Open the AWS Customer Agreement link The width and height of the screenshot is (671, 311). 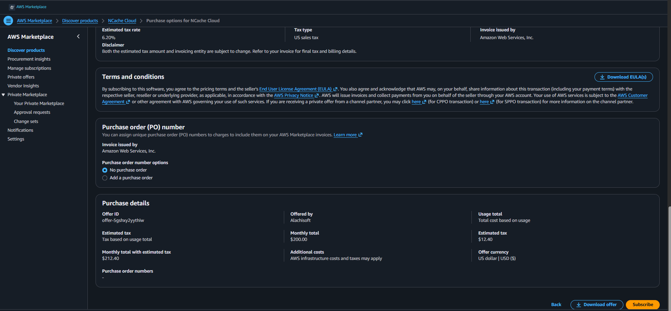click(633, 95)
